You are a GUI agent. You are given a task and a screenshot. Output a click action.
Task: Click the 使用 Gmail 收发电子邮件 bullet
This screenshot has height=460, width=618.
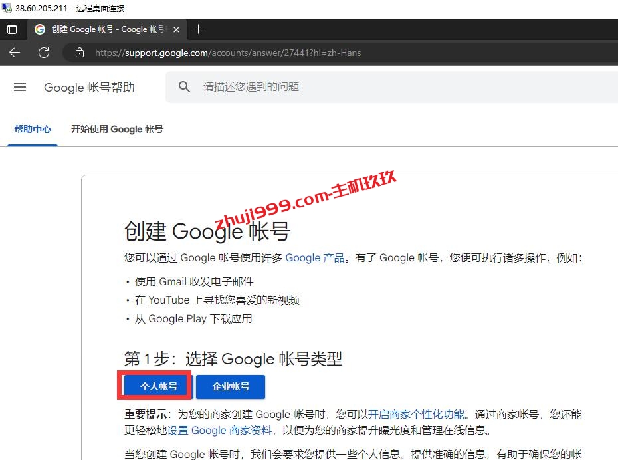(x=194, y=281)
